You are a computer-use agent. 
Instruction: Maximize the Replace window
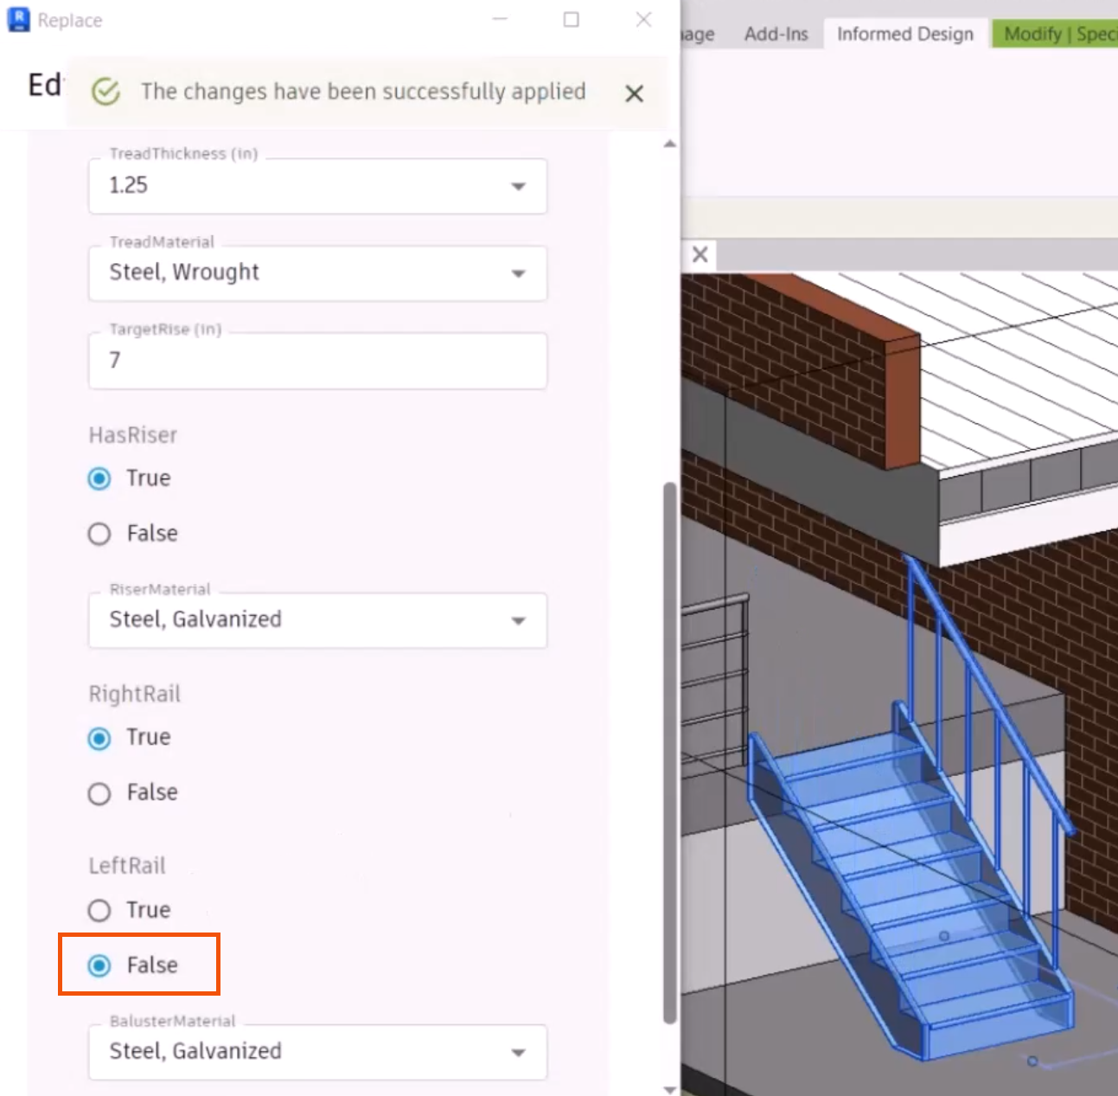click(572, 19)
